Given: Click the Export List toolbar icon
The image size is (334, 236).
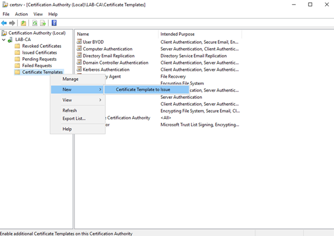Looking at the screenshot, I should [x=43, y=23].
